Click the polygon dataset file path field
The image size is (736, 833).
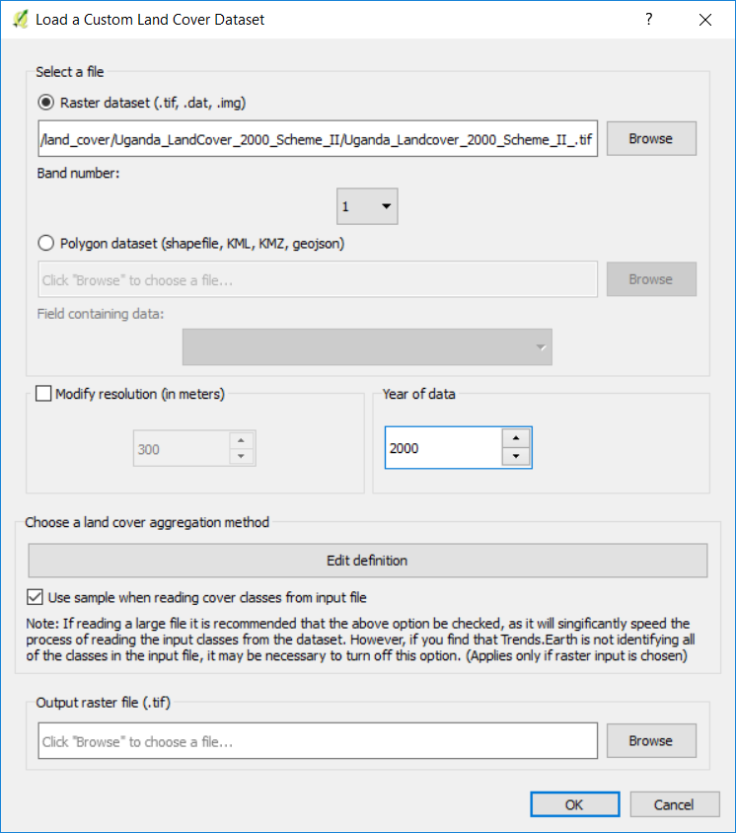tap(318, 280)
